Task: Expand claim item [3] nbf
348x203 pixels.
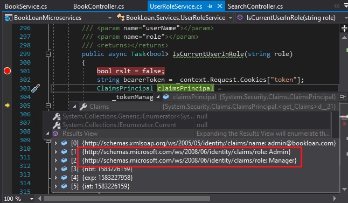Action: click(56, 169)
